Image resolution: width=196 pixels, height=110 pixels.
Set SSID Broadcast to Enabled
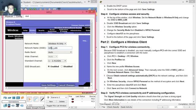[x=49, y=67]
